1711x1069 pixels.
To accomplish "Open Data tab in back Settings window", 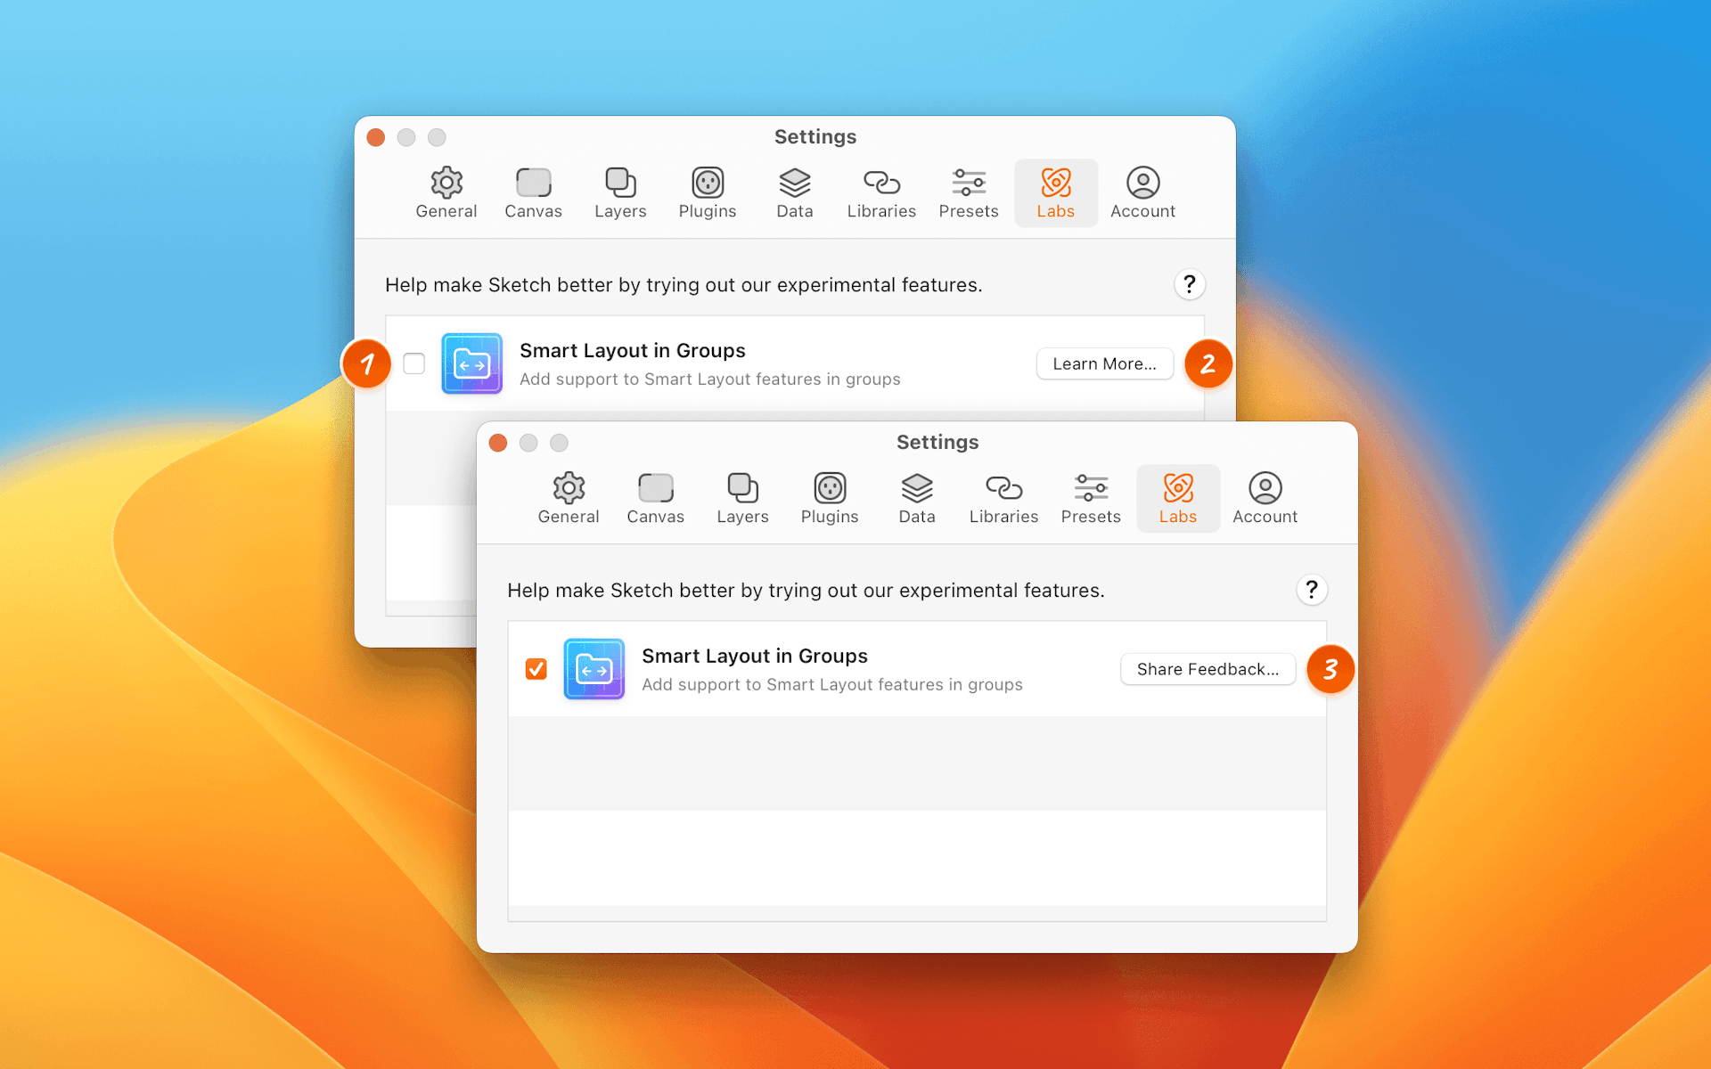I will pos(795,193).
